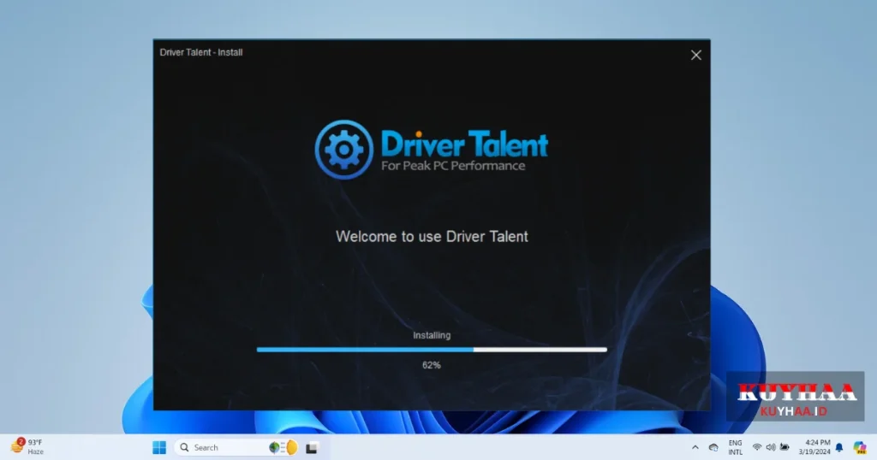Open the notification bell icon

pyautogui.click(x=839, y=447)
